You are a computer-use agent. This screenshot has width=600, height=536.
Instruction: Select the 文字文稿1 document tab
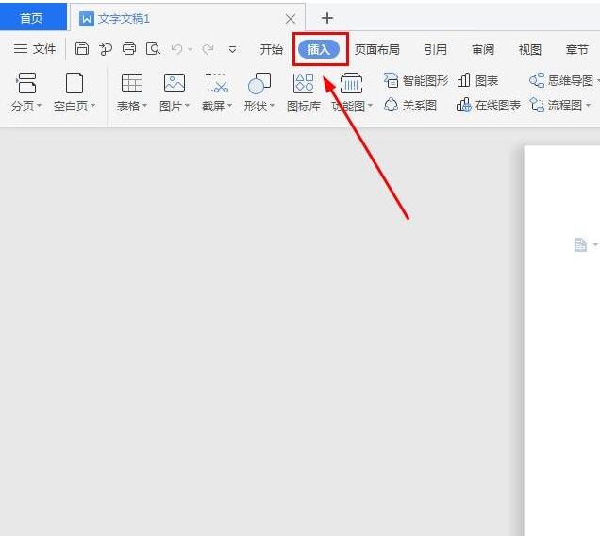tap(188, 18)
